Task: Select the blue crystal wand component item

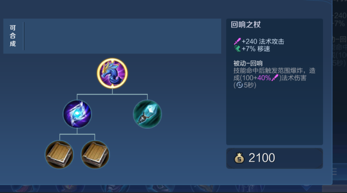Action: coord(147,114)
